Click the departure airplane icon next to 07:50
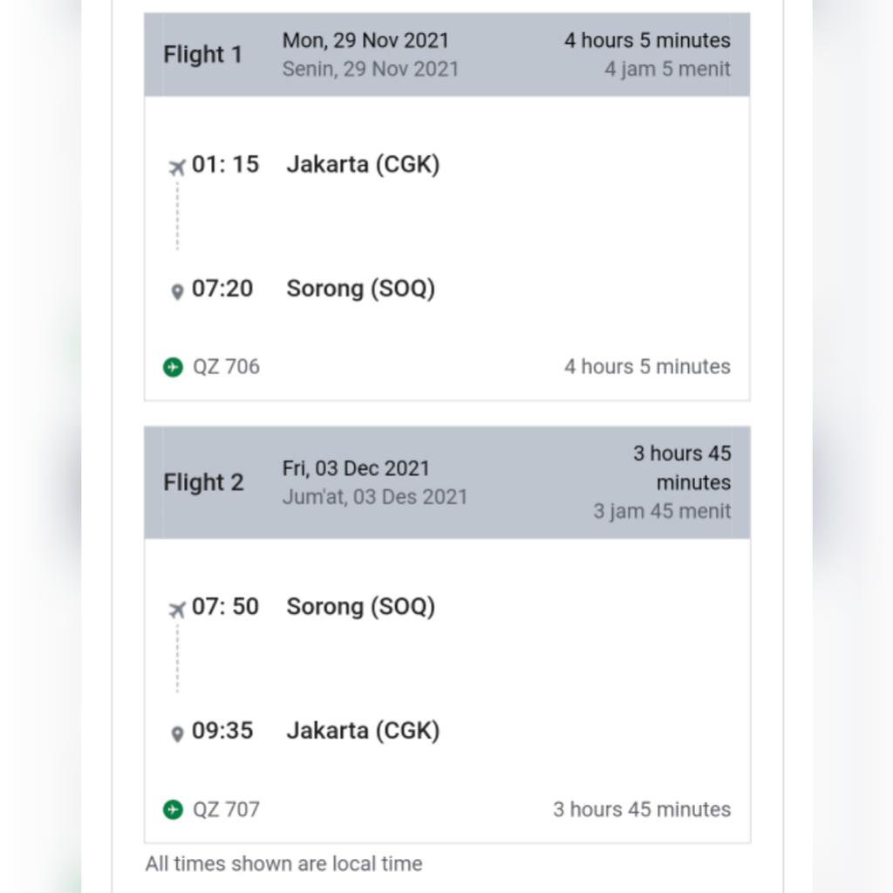The image size is (893, 893). (177, 610)
